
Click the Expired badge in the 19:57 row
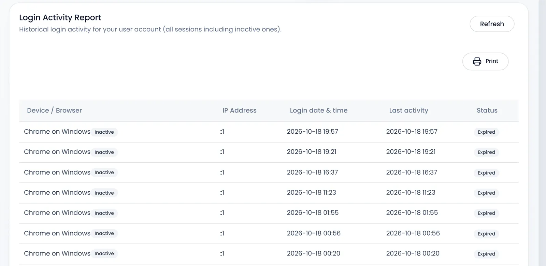[x=486, y=132]
